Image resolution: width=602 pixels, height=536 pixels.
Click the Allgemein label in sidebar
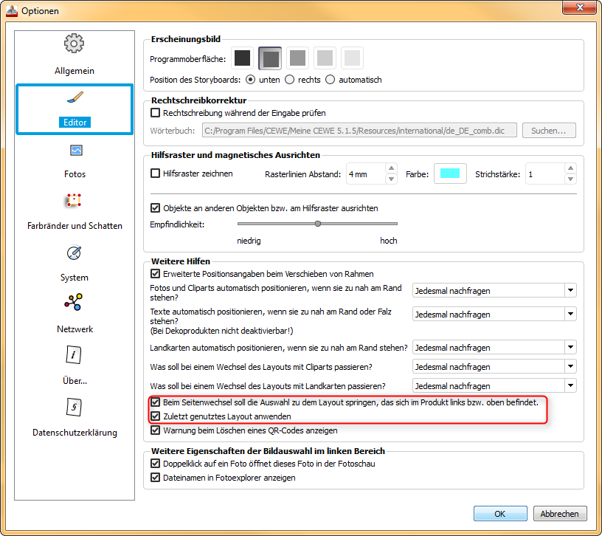74,71
